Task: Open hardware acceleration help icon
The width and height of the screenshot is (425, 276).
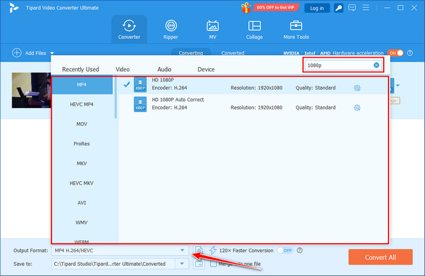Action: pos(410,53)
